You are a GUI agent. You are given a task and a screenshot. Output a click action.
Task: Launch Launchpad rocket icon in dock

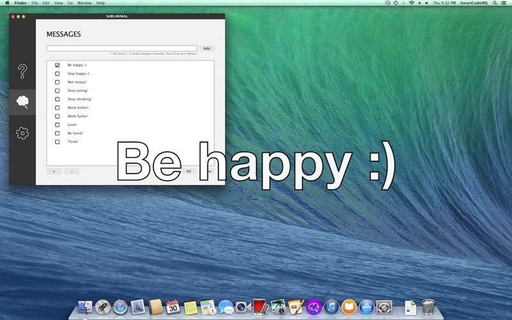[x=102, y=307]
